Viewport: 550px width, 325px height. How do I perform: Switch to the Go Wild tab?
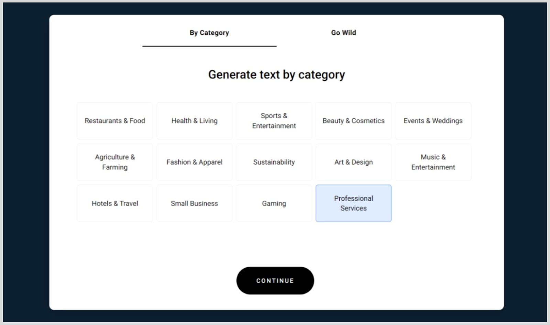(x=343, y=33)
